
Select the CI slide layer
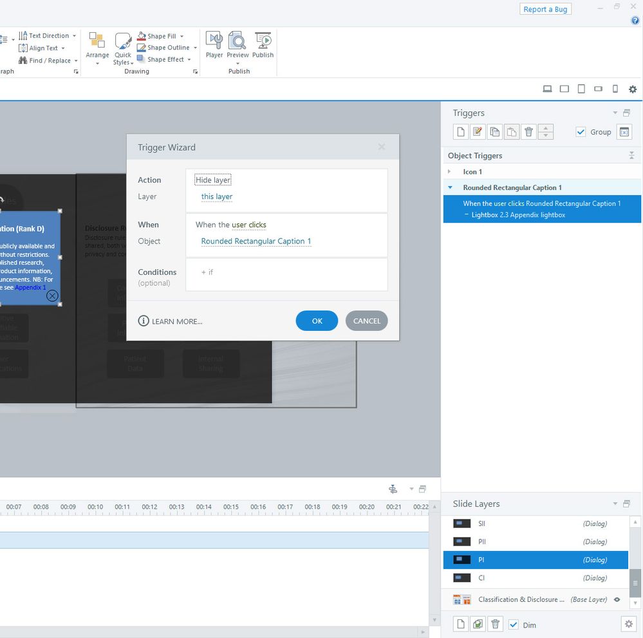pos(481,577)
